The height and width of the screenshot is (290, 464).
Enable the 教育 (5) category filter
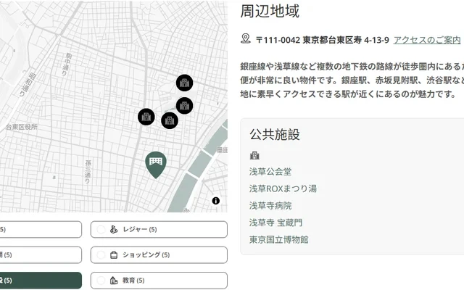(x=159, y=281)
